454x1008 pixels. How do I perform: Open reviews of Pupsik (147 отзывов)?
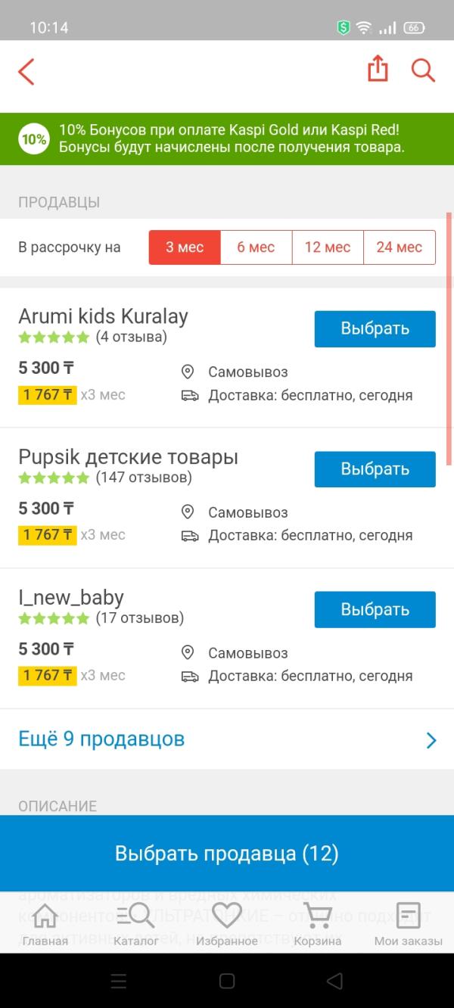point(144,478)
